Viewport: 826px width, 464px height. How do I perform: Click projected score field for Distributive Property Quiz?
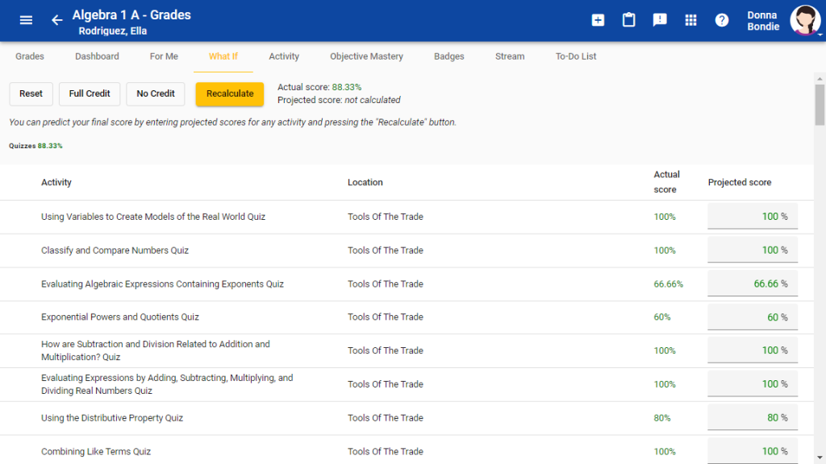(752, 418)
